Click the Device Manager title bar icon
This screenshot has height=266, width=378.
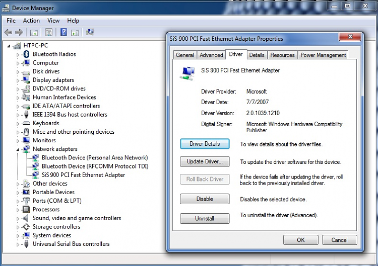(x=6, y=8)
